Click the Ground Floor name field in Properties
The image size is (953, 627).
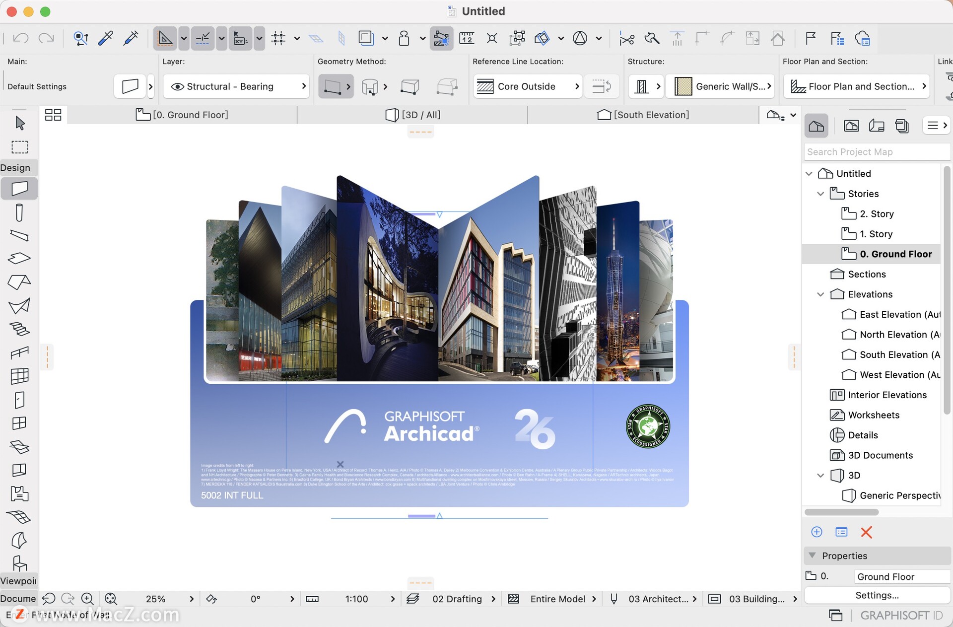(902, 576)
